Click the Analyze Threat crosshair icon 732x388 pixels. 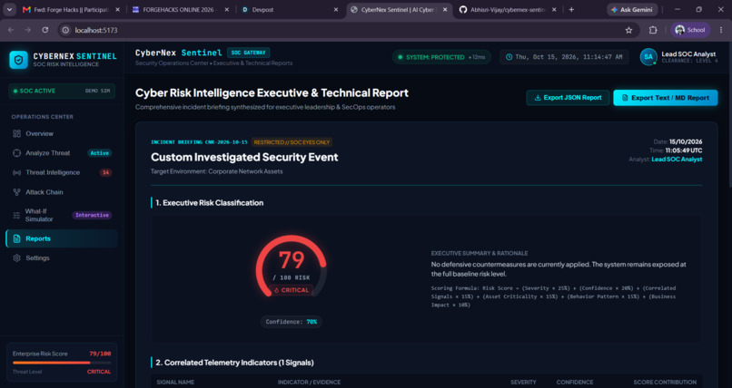(17, 153)
